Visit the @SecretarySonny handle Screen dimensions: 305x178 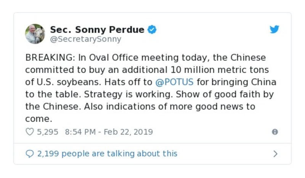pyautogui.click(x=86, y=39)
